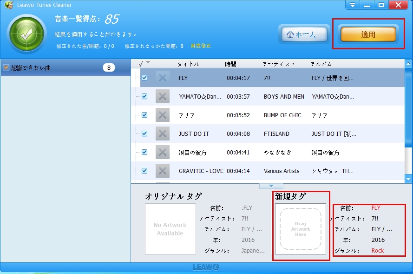Open the select-all column dropdown arrow
Viewport: 413px width, 274px height.
point(148,62)
